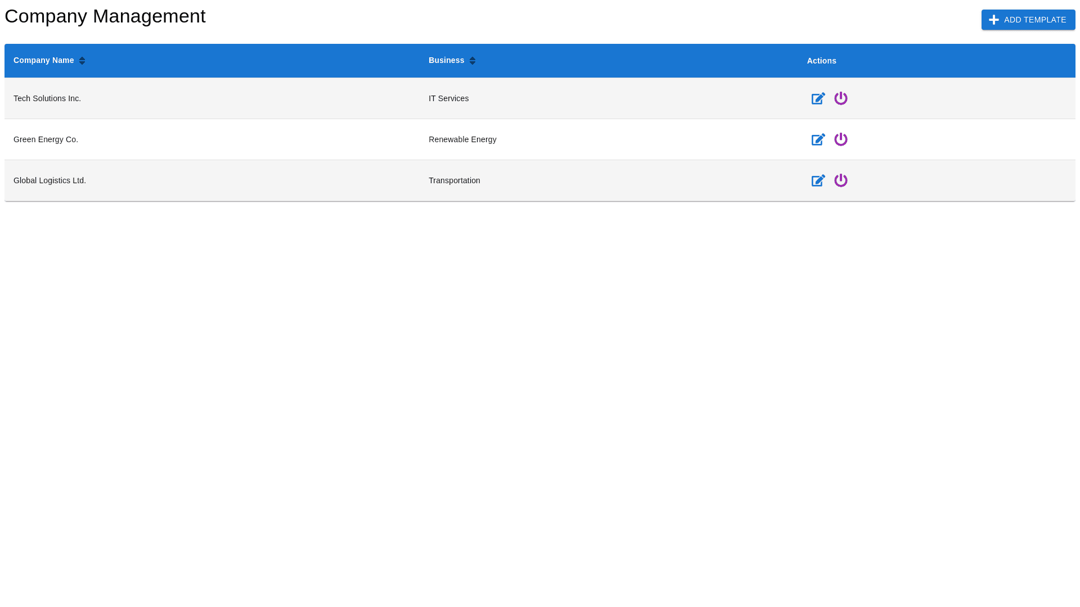This screenshot has width=1080, height=607.
Task: Select the Green Energy Co. name cell
Action: pos(46,139)
